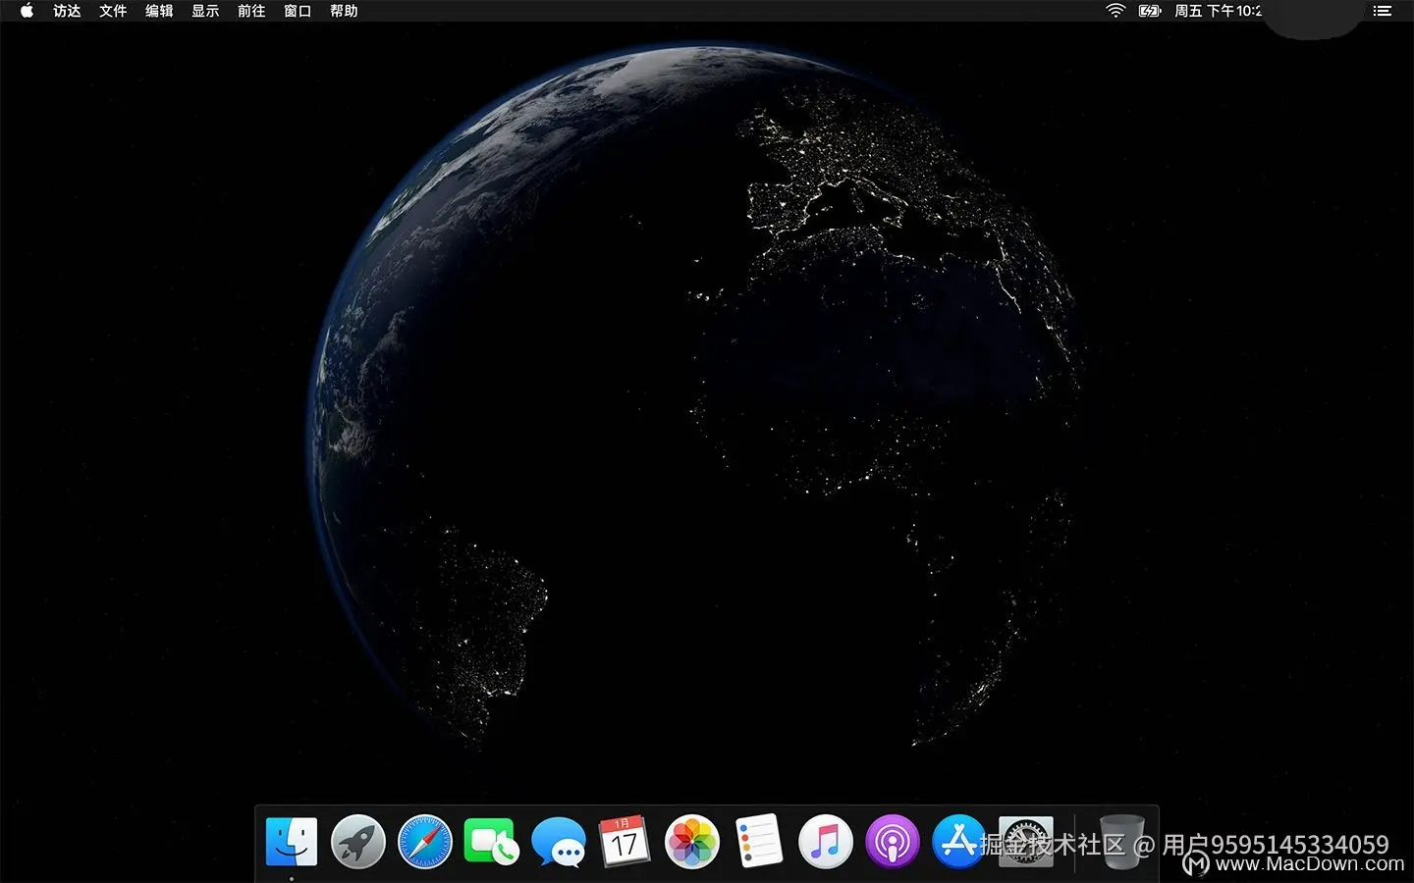Open the 文件 (File) menu
The height and width of the screenshot is (883, 1414).
113,11
